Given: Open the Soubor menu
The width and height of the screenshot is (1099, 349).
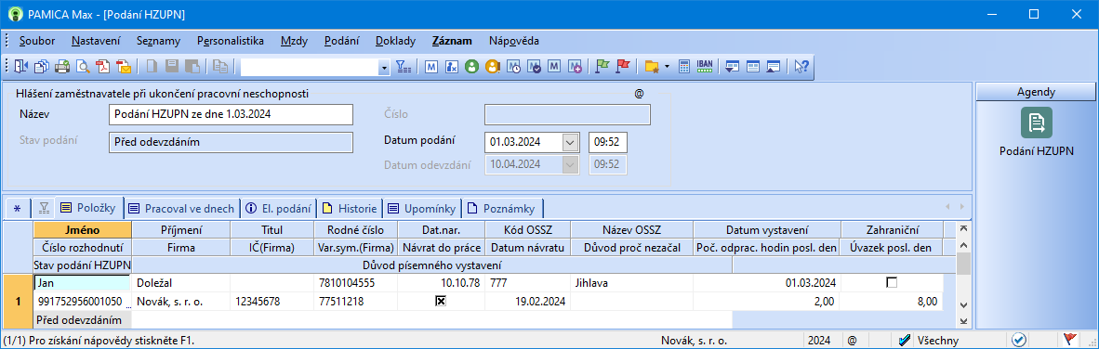Looking at the screenshot, I should click(37, 41).
